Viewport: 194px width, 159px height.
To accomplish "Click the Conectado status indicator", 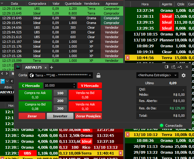I will click(171, 126).
